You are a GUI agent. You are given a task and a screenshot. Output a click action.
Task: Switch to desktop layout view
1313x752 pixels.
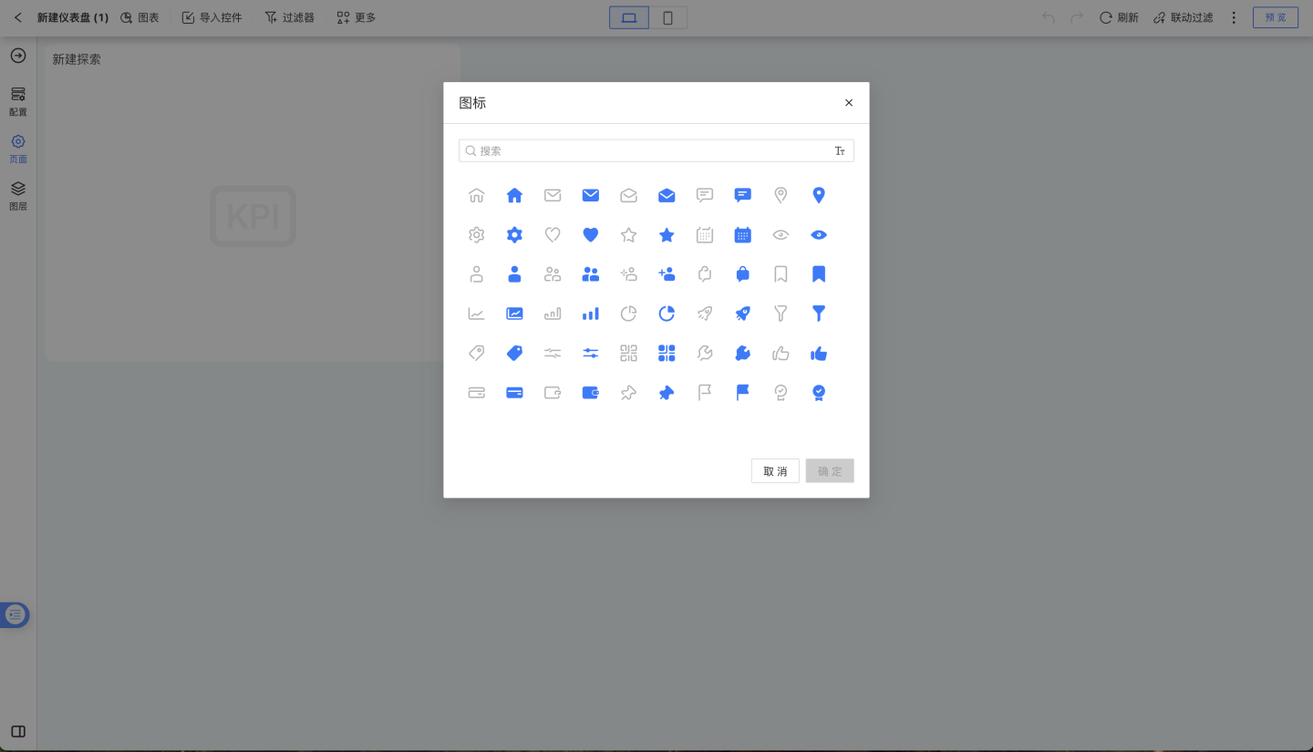629,17
